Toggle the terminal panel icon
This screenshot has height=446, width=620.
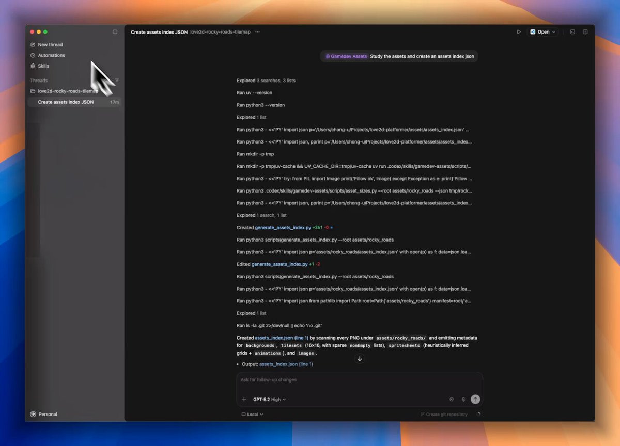pos(572,32)
